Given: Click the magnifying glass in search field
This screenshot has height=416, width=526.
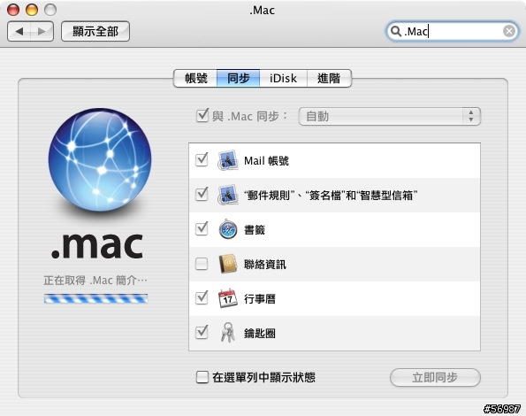Looking at the screenshot, I should click(396, 31).
